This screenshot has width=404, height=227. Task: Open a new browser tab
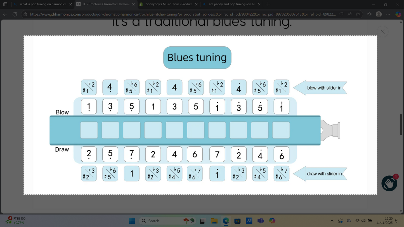(268, 4)
